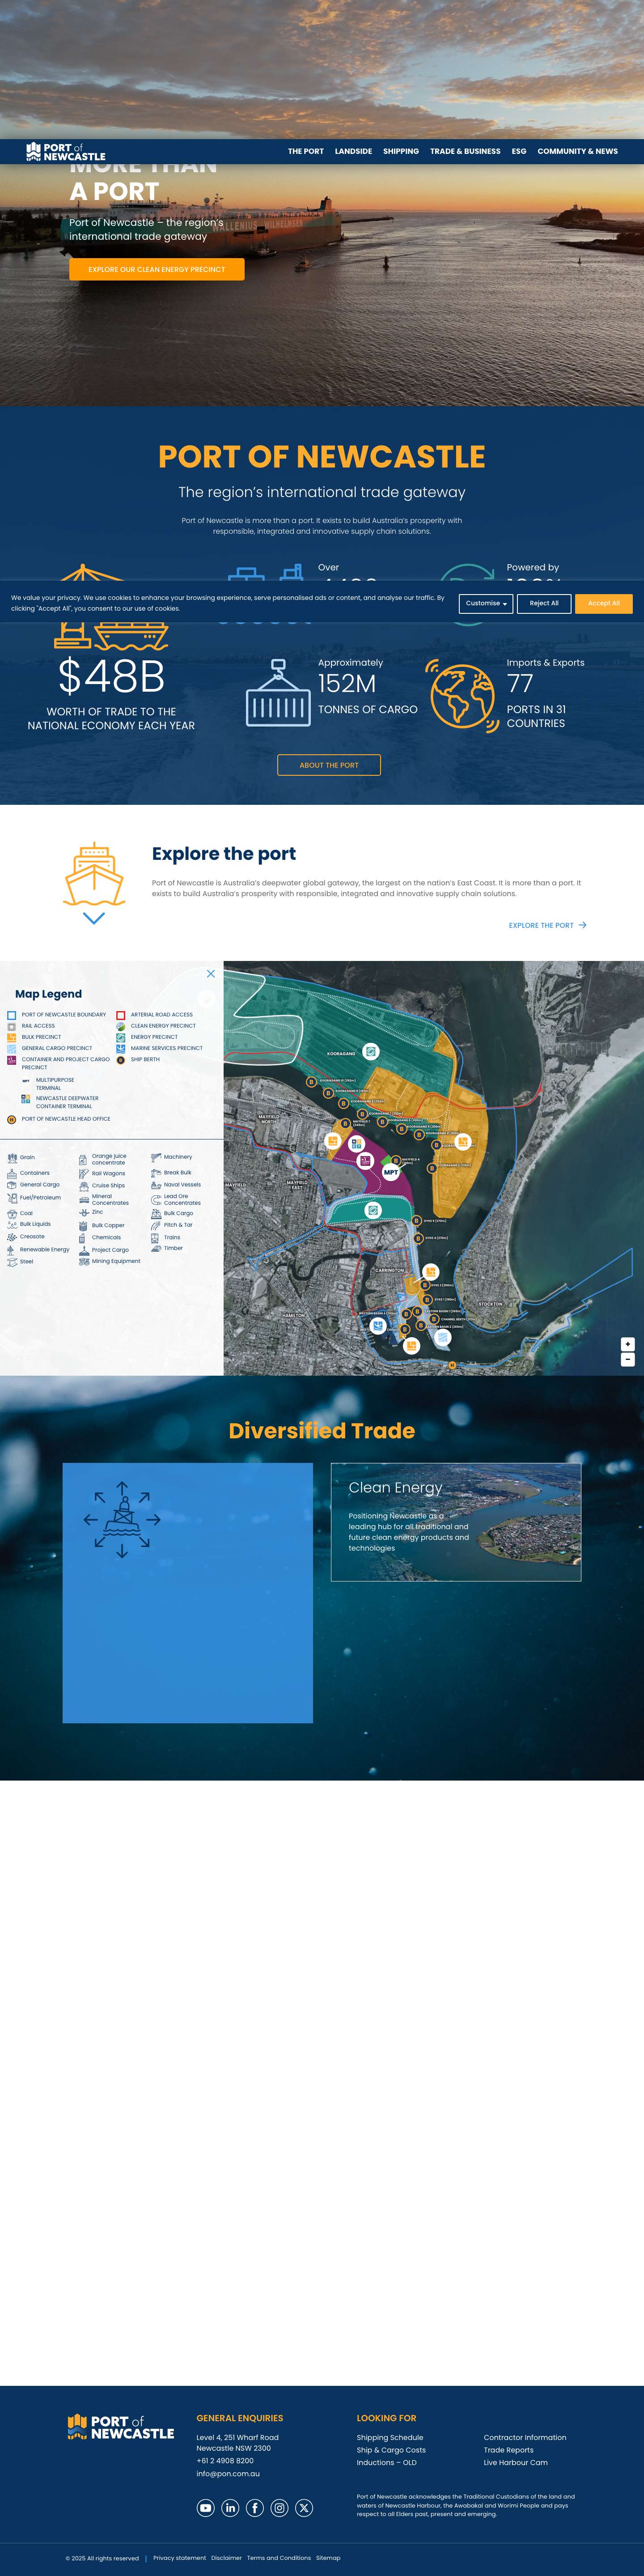644x2576 pixels.
Task: Open the Live Harbour Cam footer link
Action: (516, 2462)
